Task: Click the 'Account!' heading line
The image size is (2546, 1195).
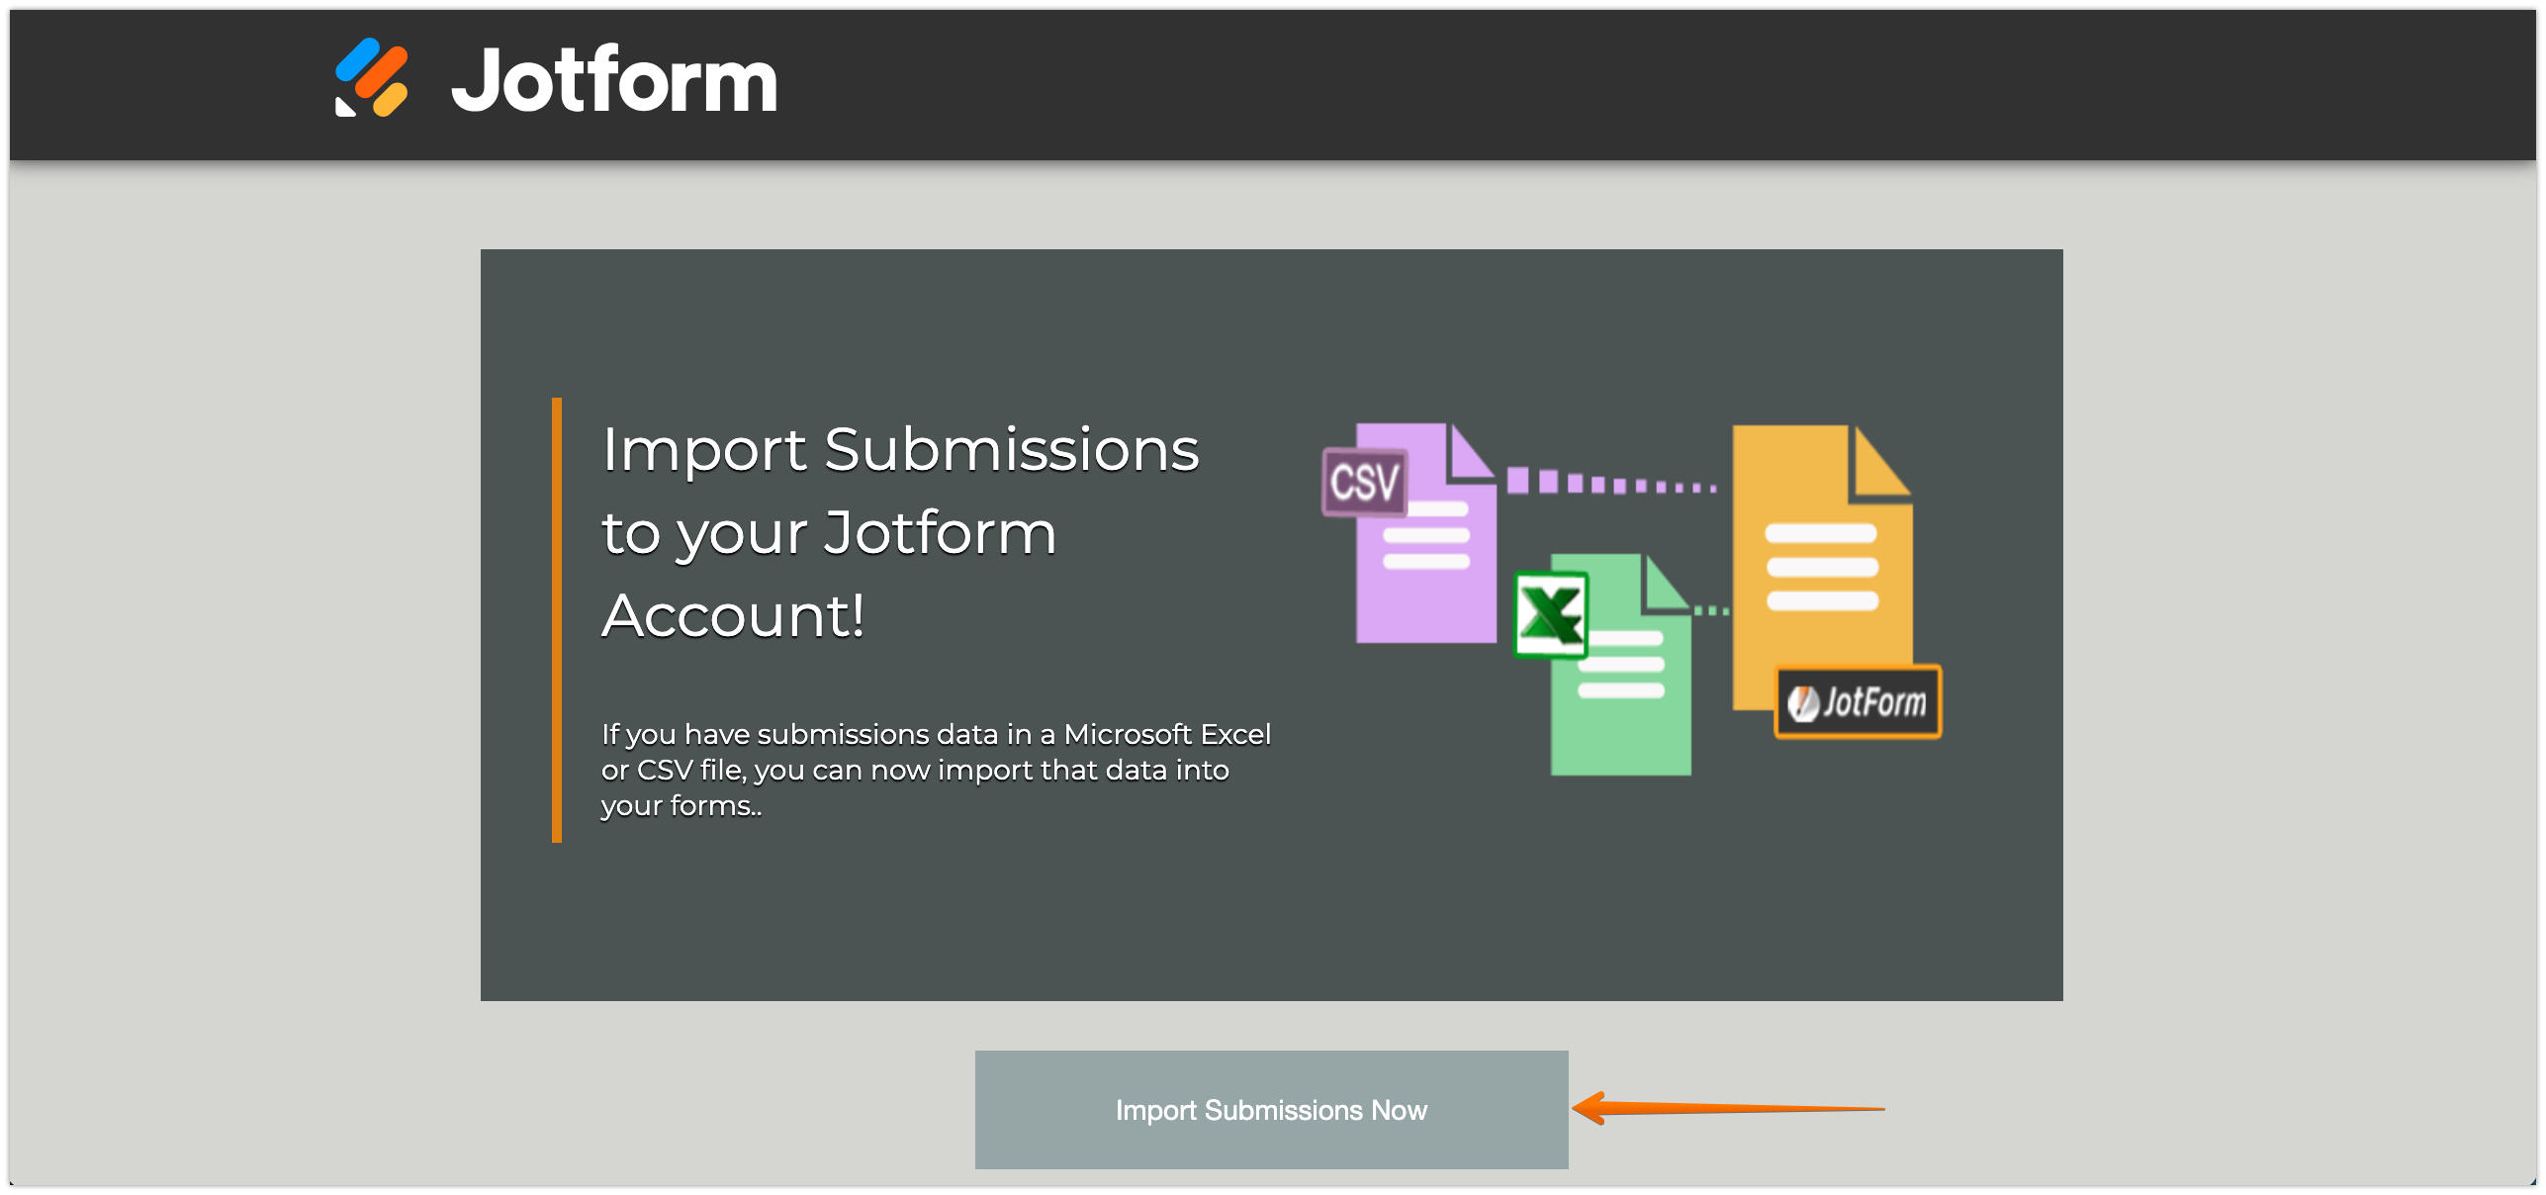Action: [x=733, y=616]
